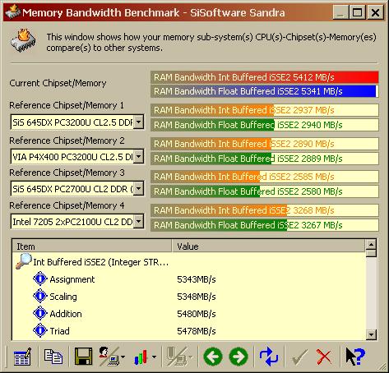Click the Item column header
Image resolution: width=389 pixels, height=373 pixels.
[x=92, y=246]
